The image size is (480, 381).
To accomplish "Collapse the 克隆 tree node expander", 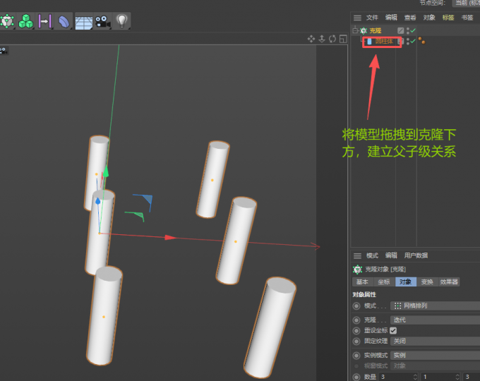I will click(x=355, y=30).
